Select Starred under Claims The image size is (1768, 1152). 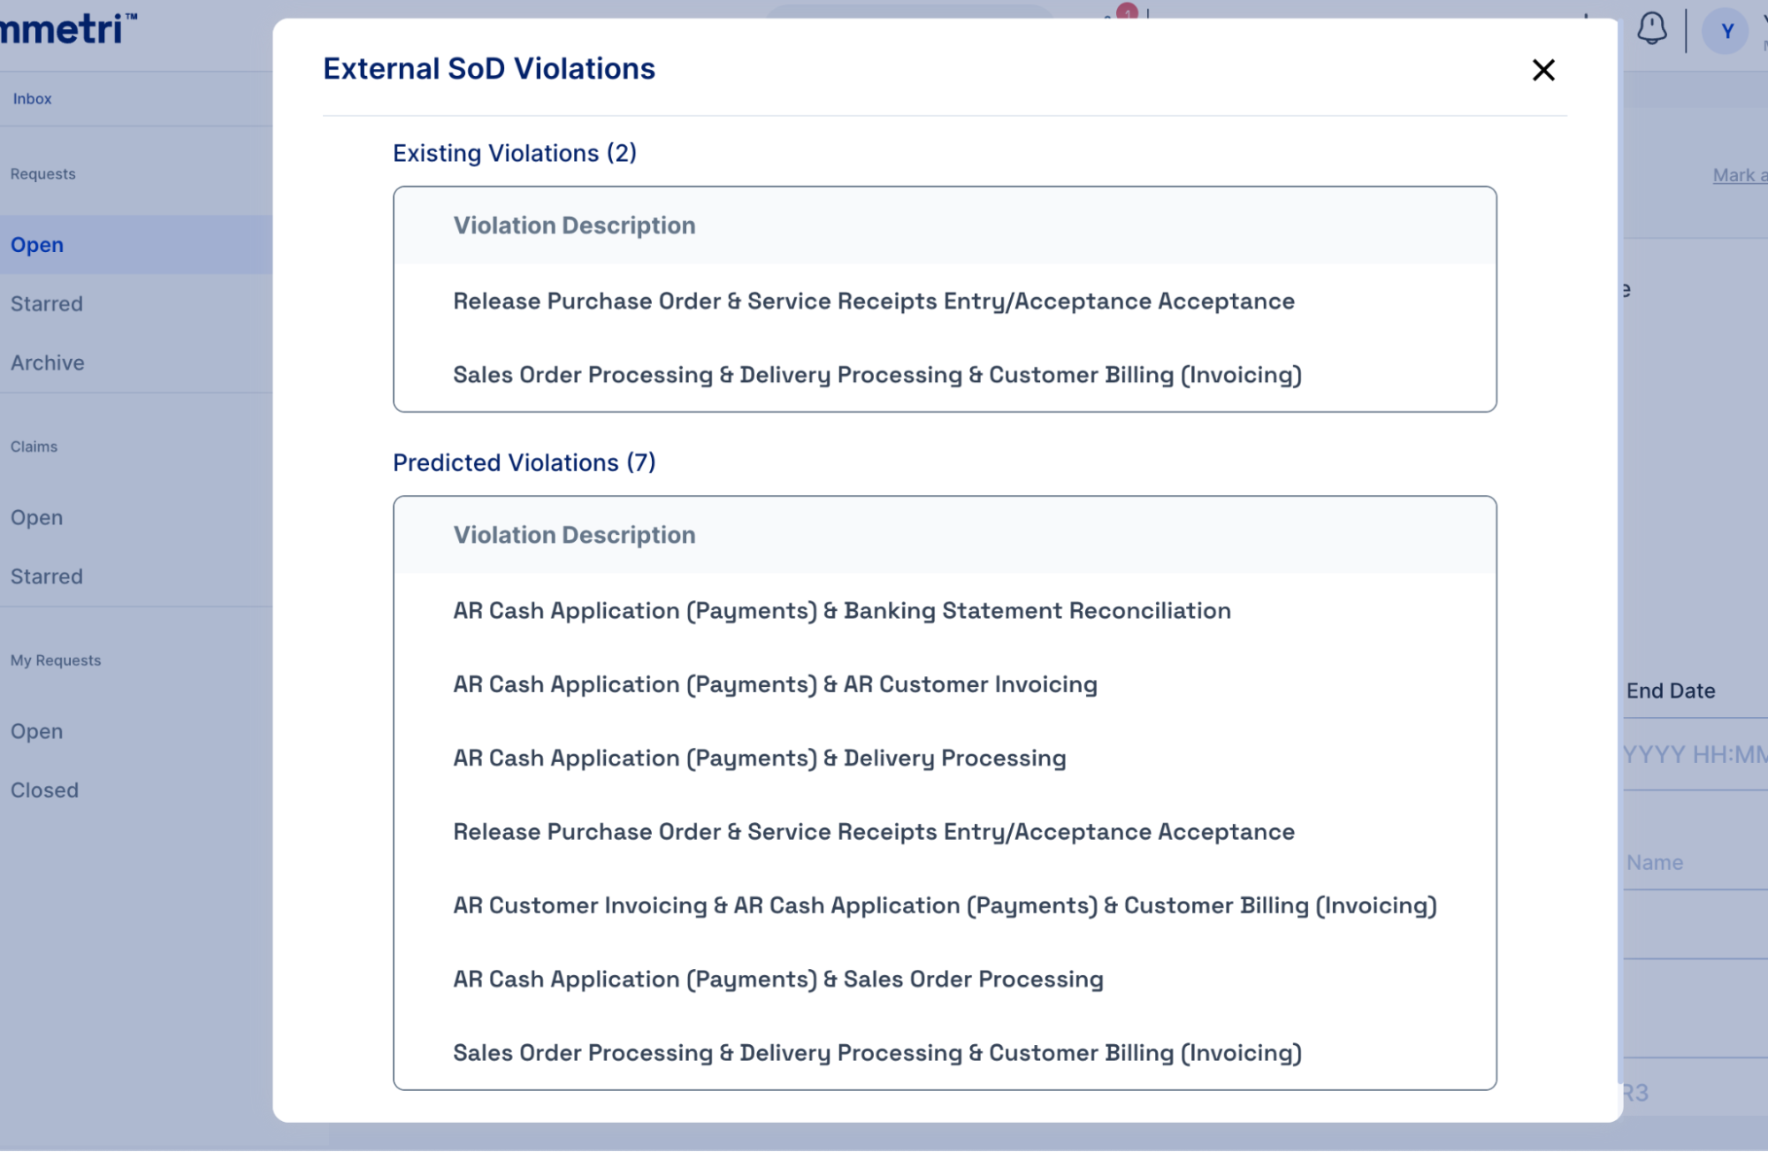tap(47, 576)
